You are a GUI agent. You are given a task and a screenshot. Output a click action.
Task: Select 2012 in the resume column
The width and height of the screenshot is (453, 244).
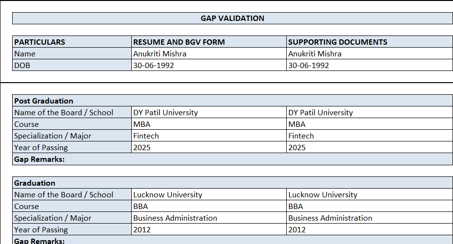tap(209, 230)
